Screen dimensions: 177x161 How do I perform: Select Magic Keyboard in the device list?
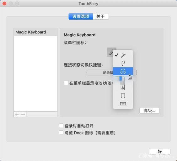35,32
